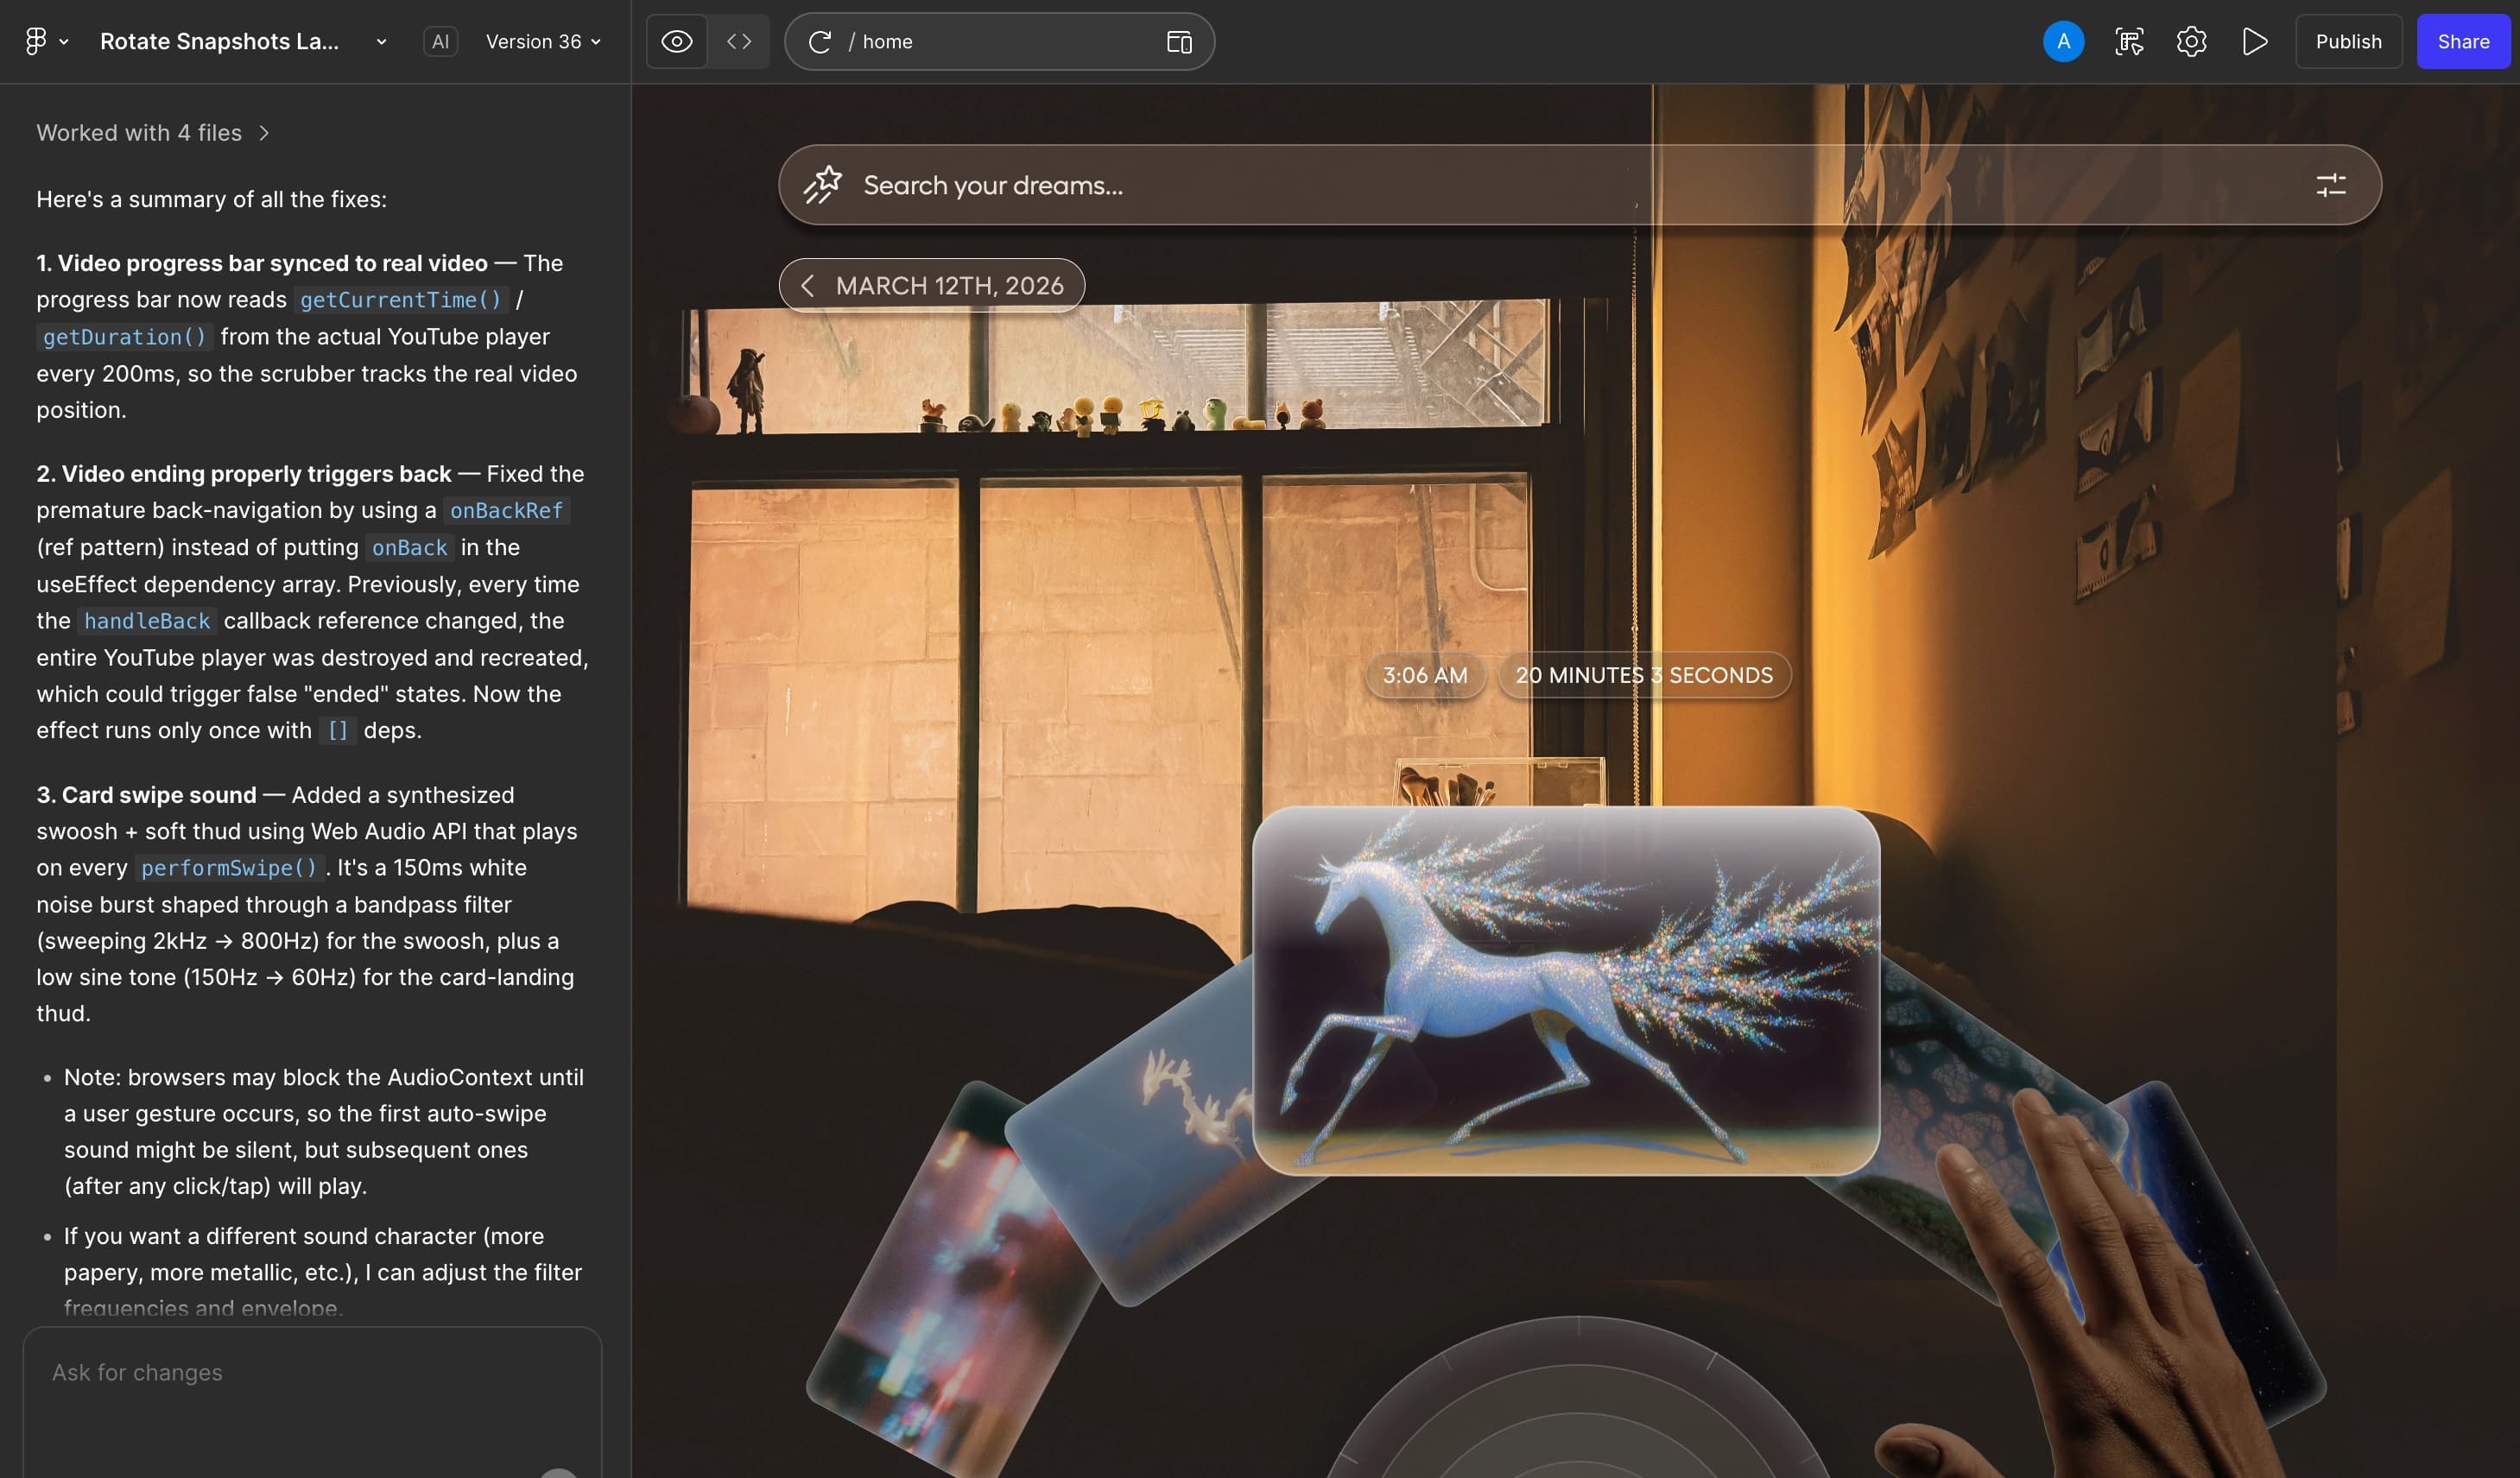Click the avatar A in the top bar

pos(2064,41)
